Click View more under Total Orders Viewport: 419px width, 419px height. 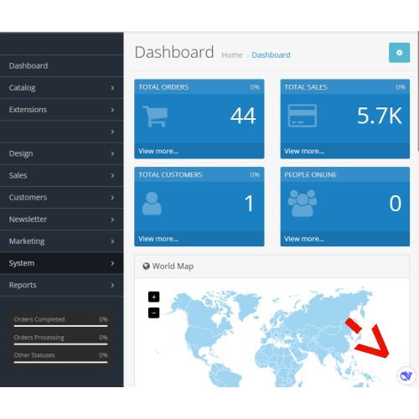point(158,151)
